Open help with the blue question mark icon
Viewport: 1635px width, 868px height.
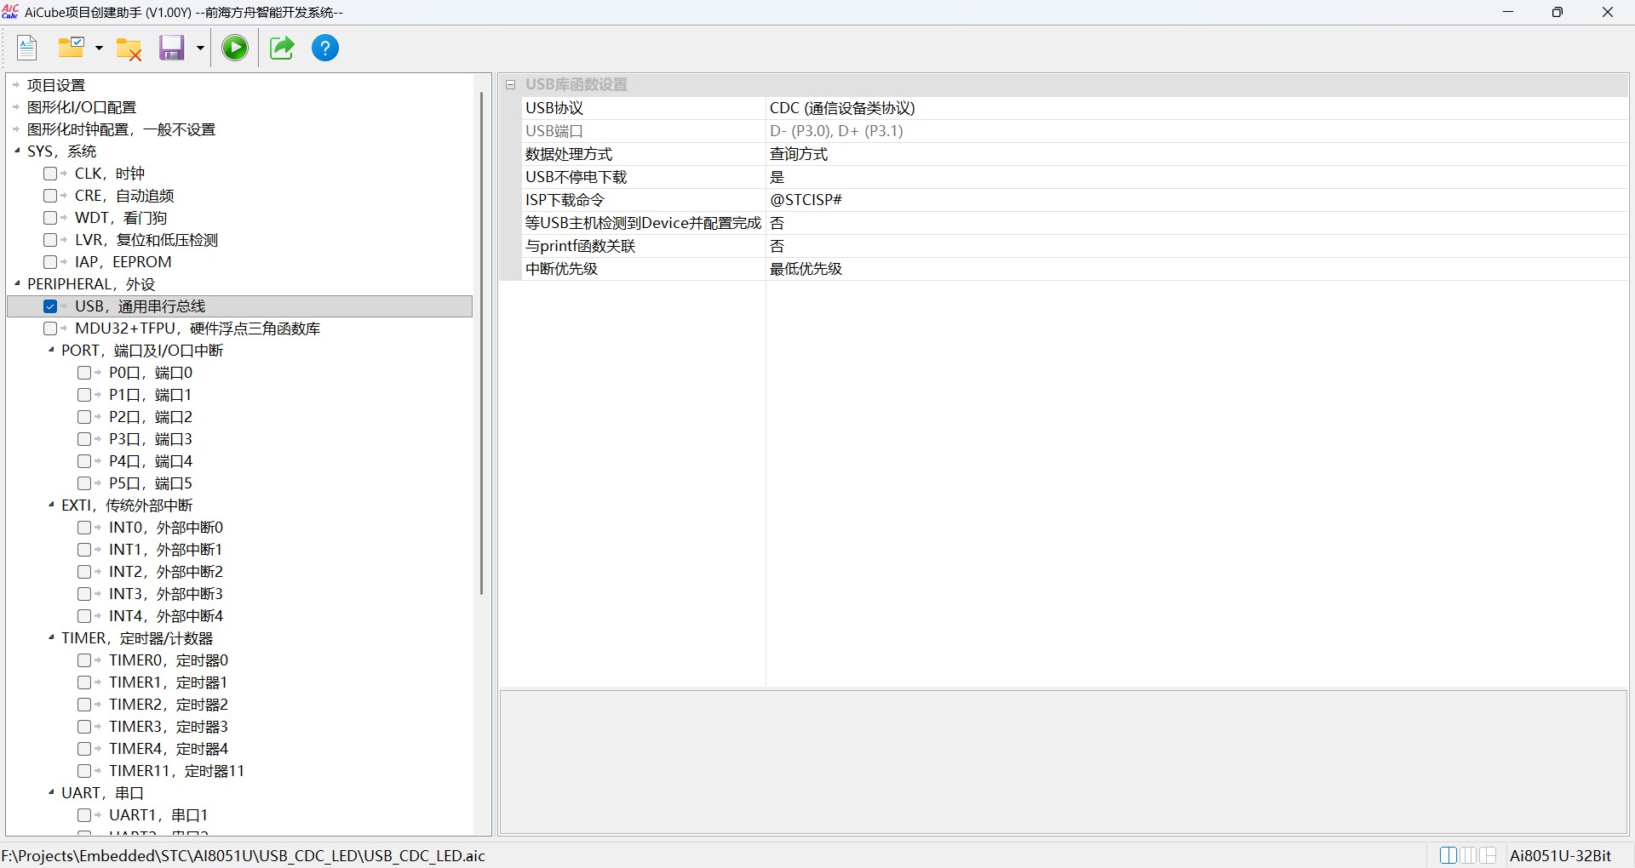tap(325, 48)
